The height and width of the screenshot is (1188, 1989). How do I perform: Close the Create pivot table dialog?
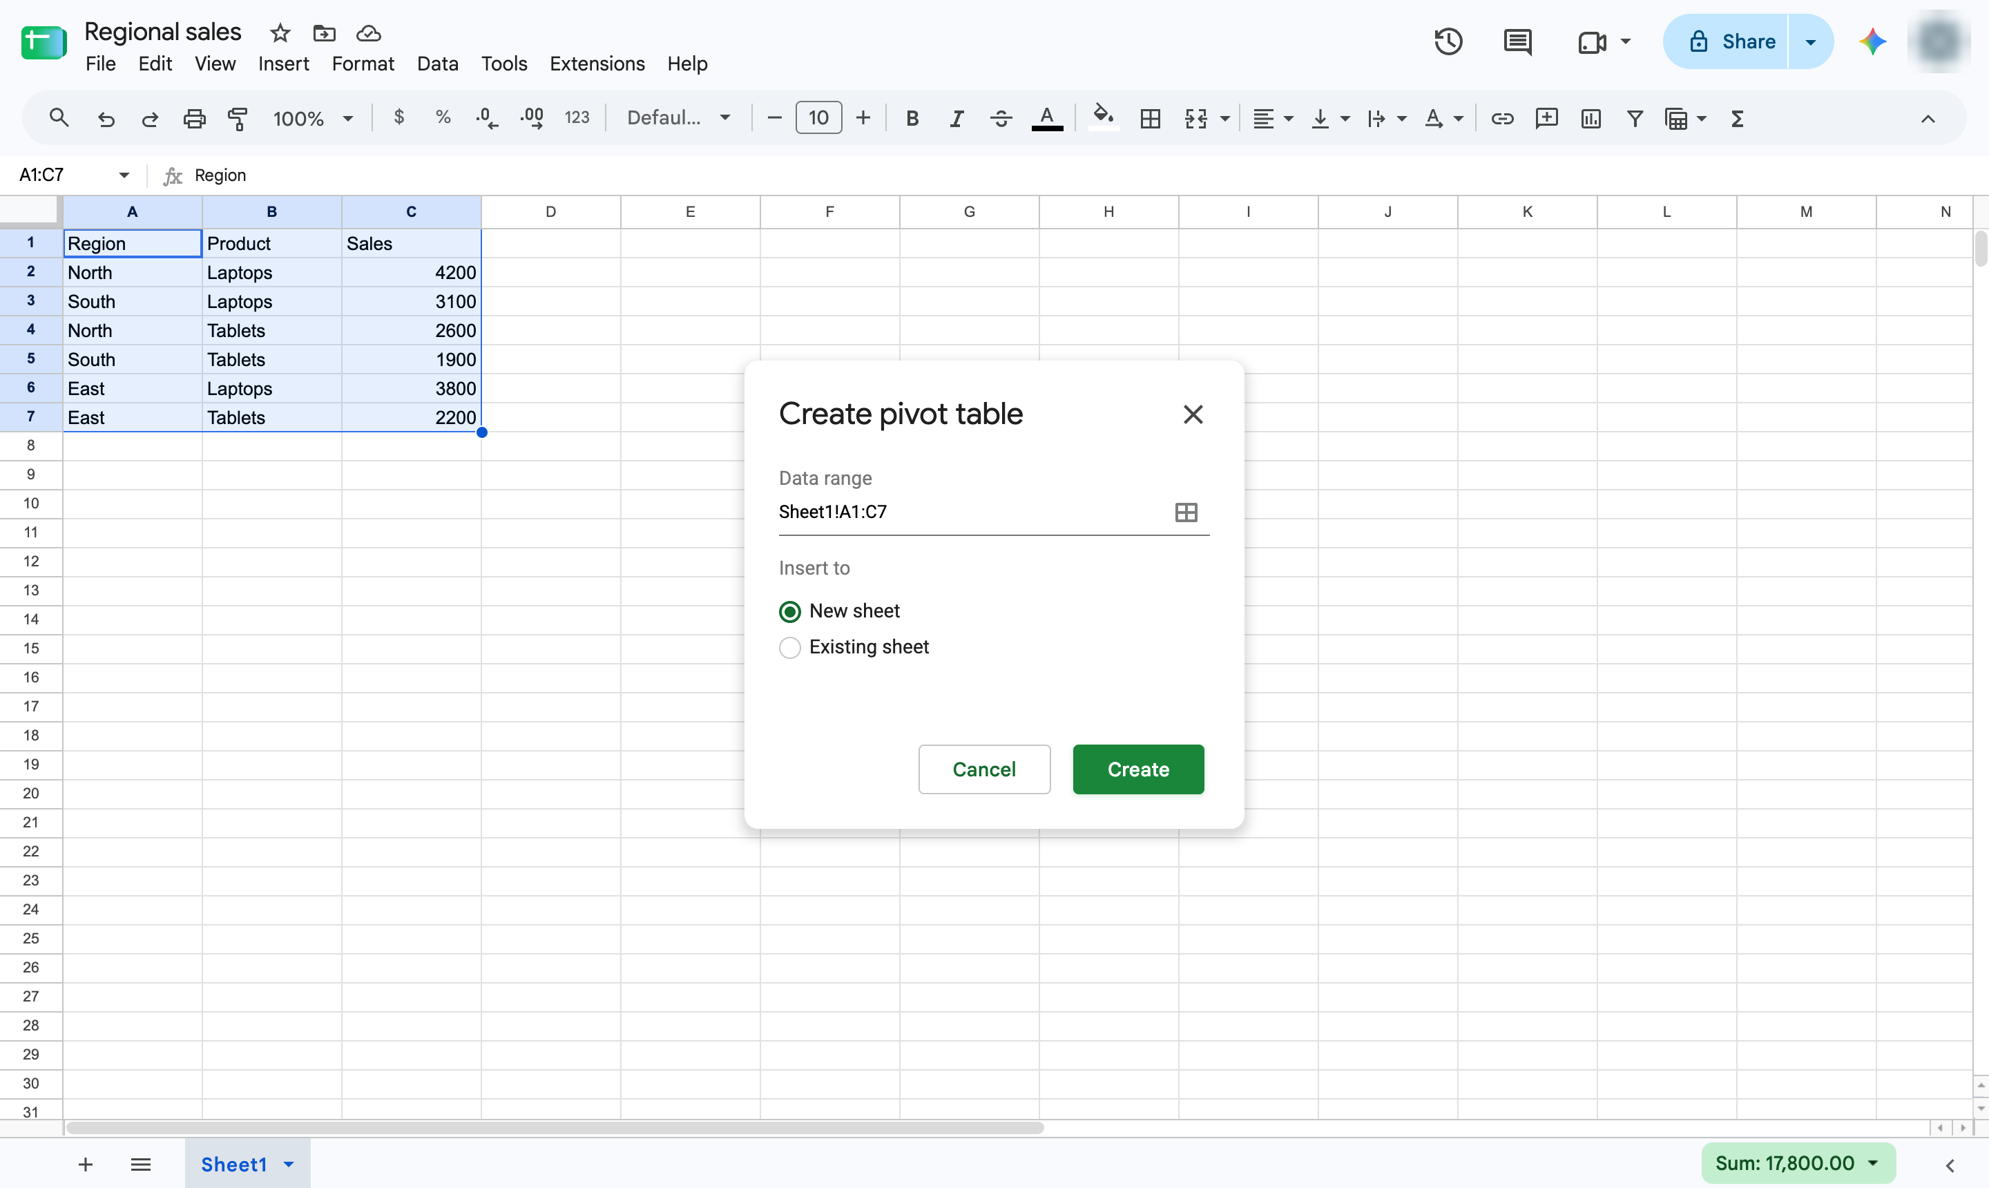pyautogui.click(x=1193, y=414)
